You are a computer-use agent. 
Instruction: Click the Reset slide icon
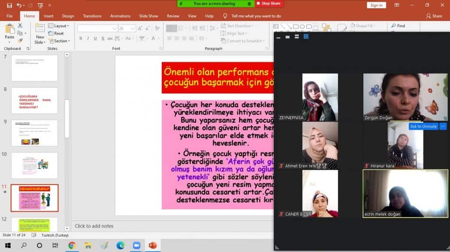pyautogui.click(x=56, y=33)
